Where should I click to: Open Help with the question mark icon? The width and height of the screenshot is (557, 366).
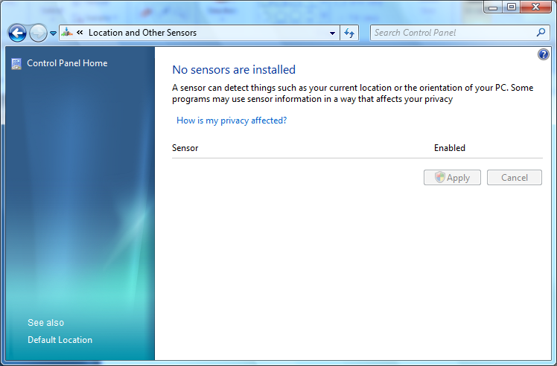(x=543, y=54)
